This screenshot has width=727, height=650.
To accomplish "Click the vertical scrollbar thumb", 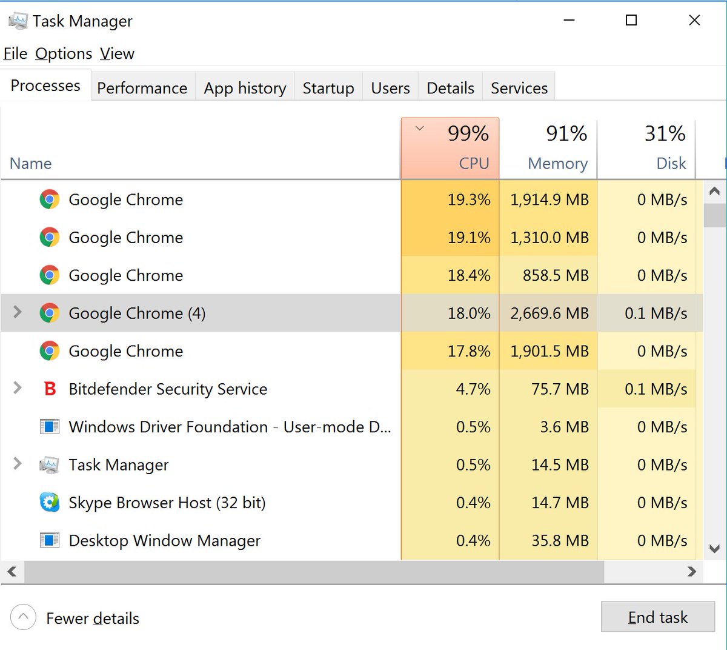I will (714, 215).
